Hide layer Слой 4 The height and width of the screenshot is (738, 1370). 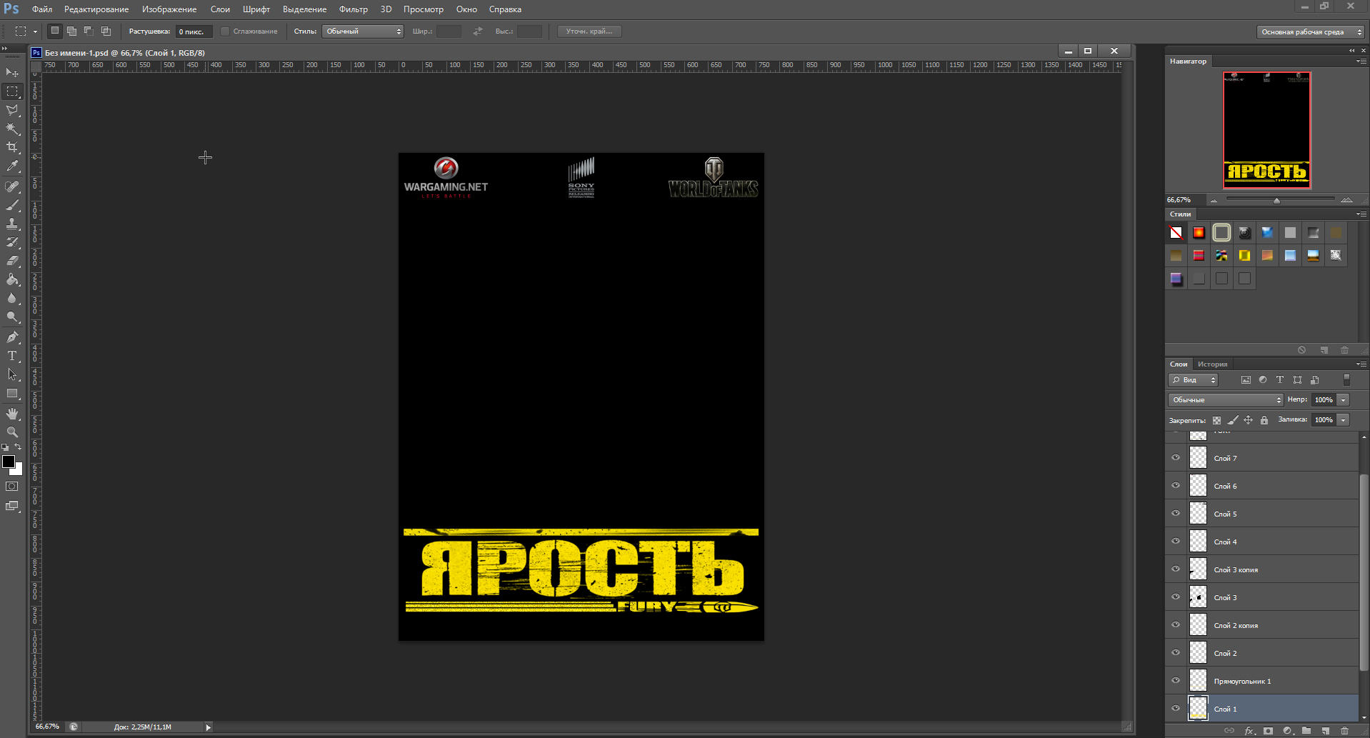pos(1176,542)
